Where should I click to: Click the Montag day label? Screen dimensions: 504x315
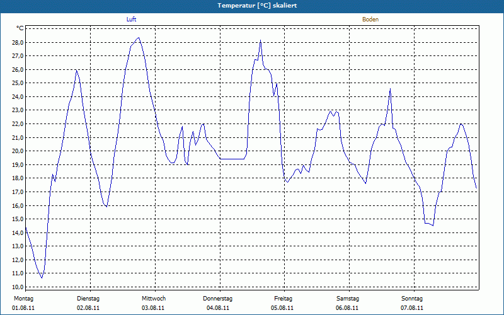[23, 299]
